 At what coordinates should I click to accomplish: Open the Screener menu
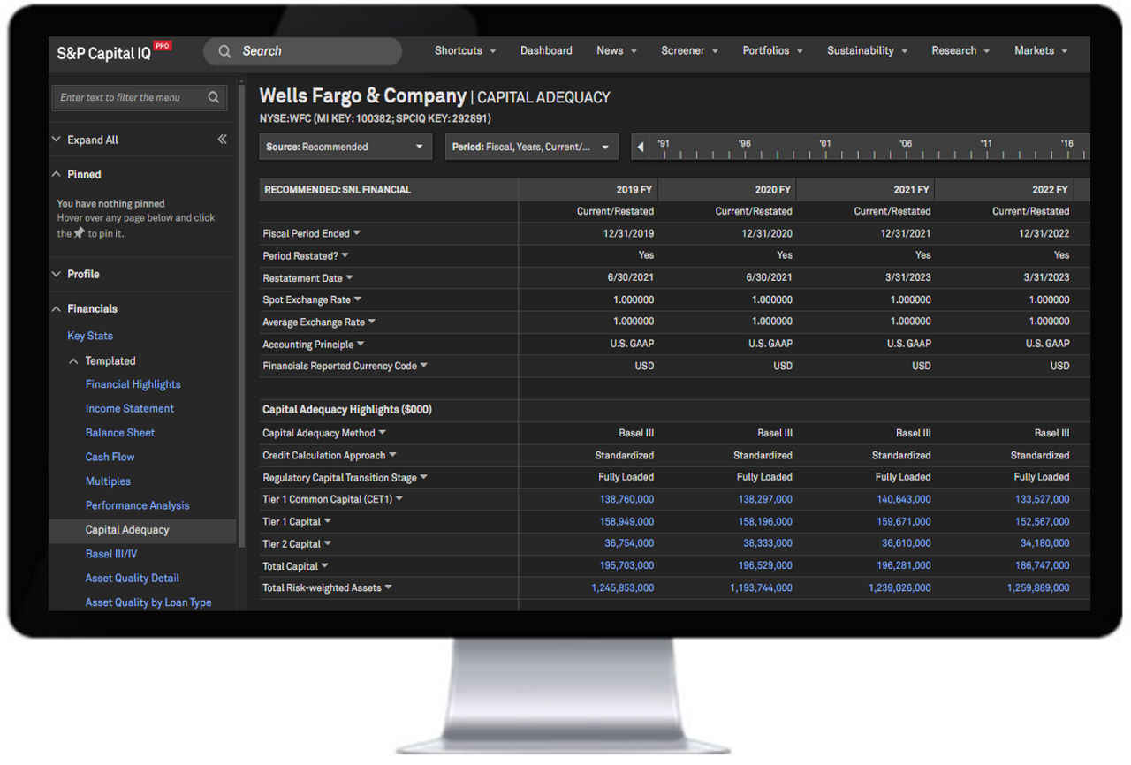pos(689,51)
